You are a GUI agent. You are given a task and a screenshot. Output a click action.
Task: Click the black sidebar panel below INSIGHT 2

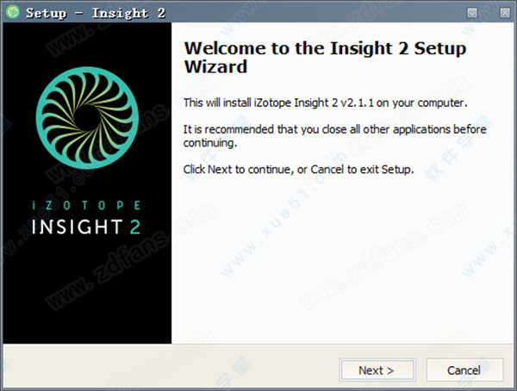(87, 290)
